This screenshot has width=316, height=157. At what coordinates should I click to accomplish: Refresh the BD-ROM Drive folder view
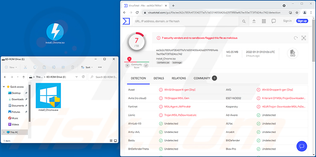click(83, 77)
